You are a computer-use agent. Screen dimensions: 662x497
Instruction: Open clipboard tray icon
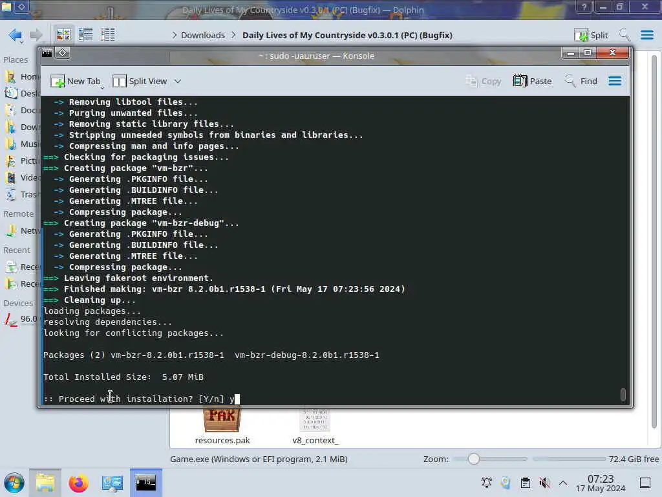click(526, 483)
